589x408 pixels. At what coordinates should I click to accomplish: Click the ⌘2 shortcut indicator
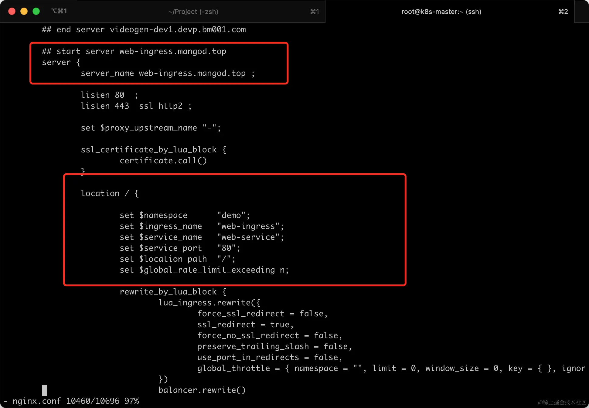(563, 12)
